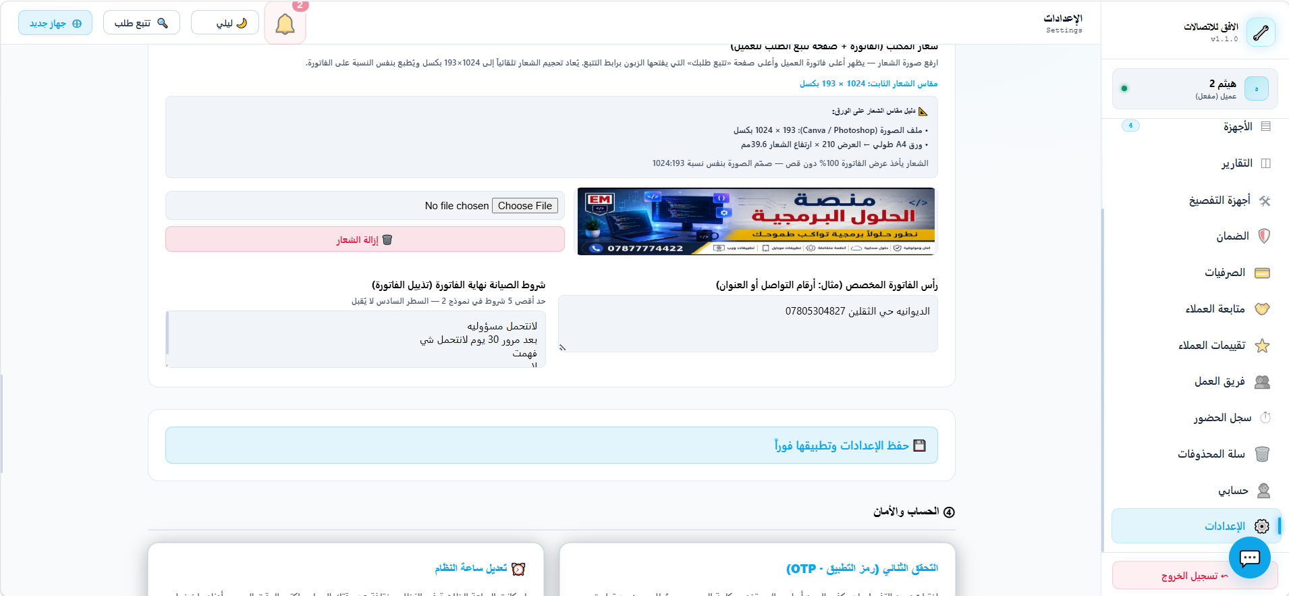The image size is (1289, 596).
Task: Click the جهاز جديد button
Action: [x=55, y=23]
